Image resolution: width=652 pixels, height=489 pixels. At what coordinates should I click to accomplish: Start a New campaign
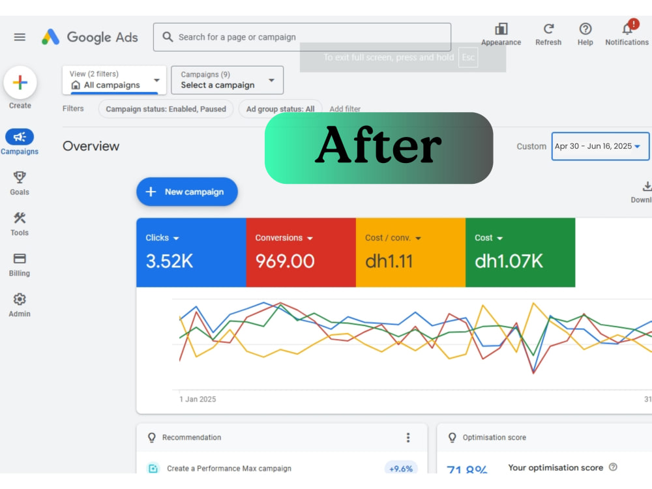point(187,192)
